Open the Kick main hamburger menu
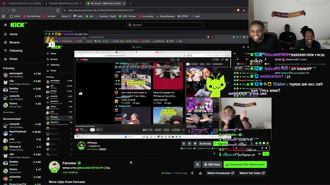 (5, 25)
